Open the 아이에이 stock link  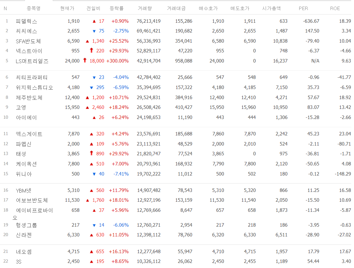click(x=26, y=117)
